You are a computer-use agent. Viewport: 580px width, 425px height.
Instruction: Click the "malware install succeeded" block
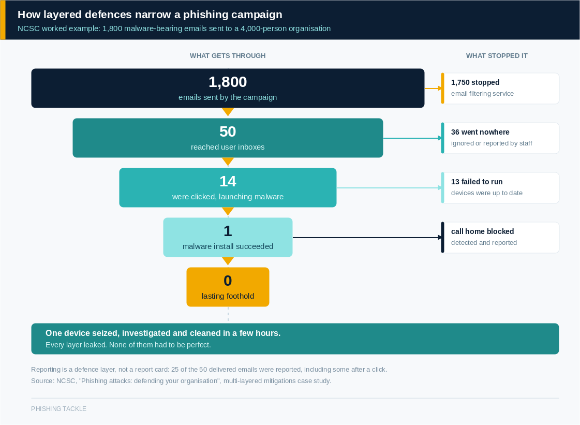(x=228, y=237)
